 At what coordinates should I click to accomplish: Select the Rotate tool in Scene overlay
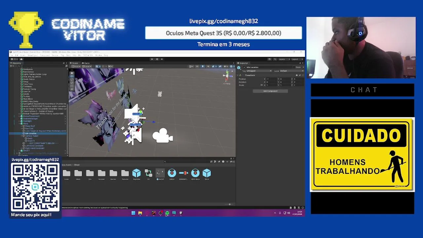click(x=72, y=79)
